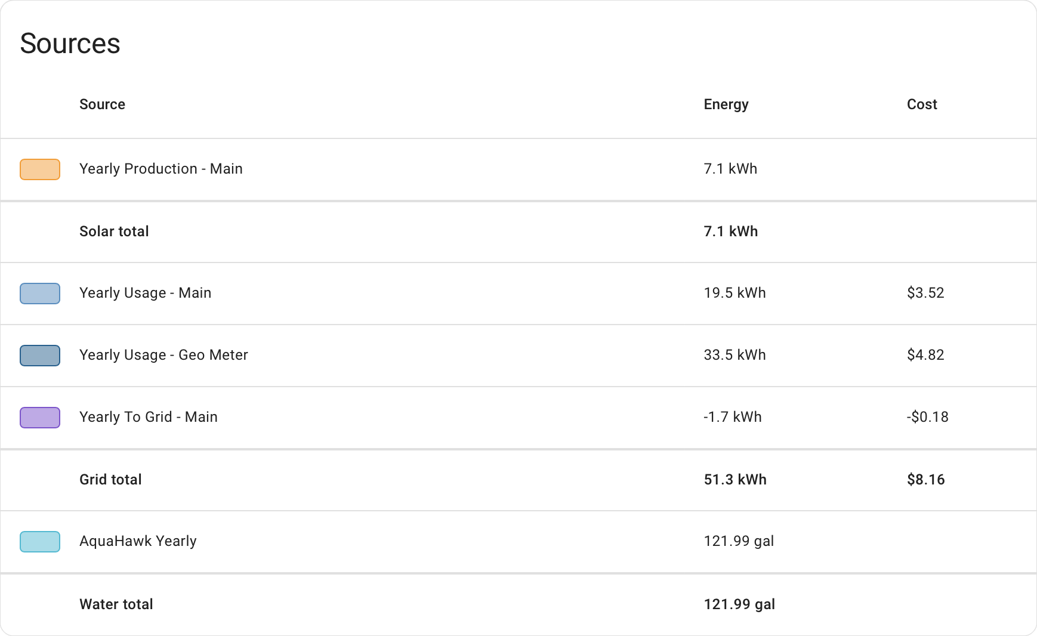Click the Yearly Usage - Geo Meter swatch
1037x636 pixels.
click(39, 355)
